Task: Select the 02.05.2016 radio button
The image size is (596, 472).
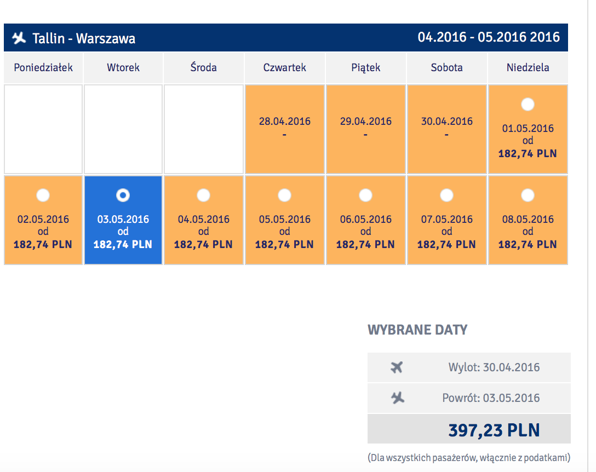Action: coord(43,195)
